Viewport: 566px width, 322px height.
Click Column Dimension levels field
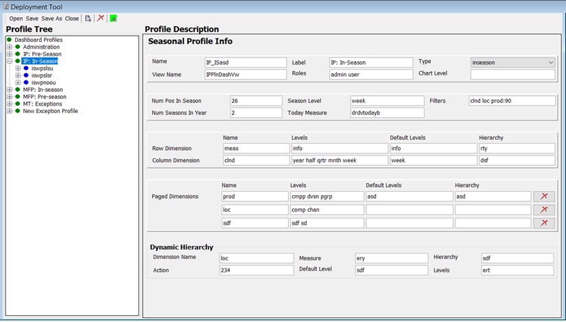(340, 160)
